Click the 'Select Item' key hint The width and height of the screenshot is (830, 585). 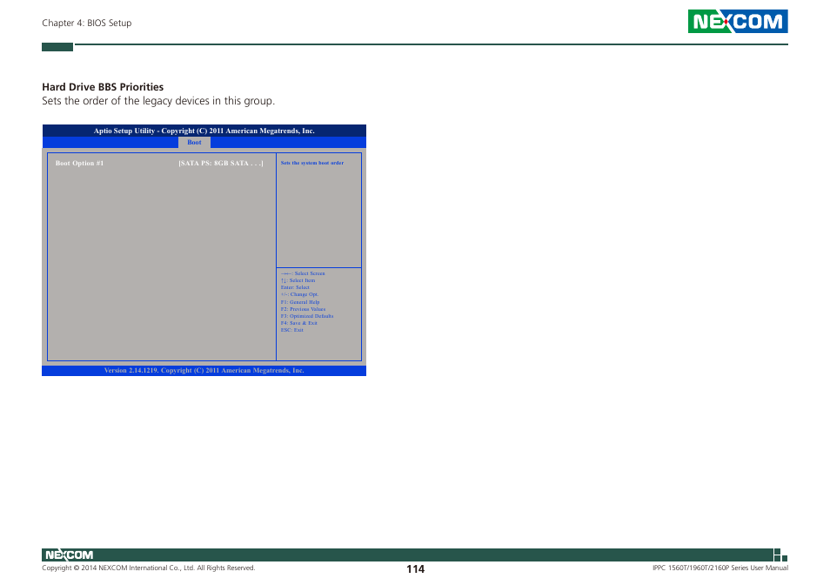point(298,280)
